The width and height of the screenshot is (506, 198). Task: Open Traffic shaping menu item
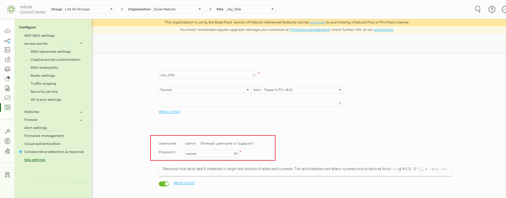pos(43,84)
